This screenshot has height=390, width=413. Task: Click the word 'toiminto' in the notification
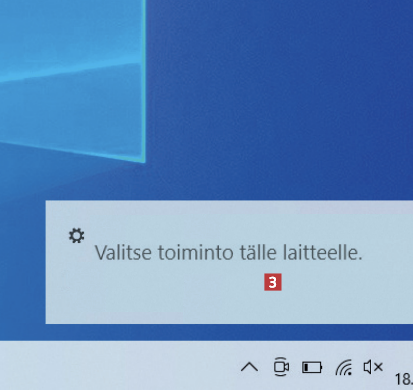(x=195, y=253)
